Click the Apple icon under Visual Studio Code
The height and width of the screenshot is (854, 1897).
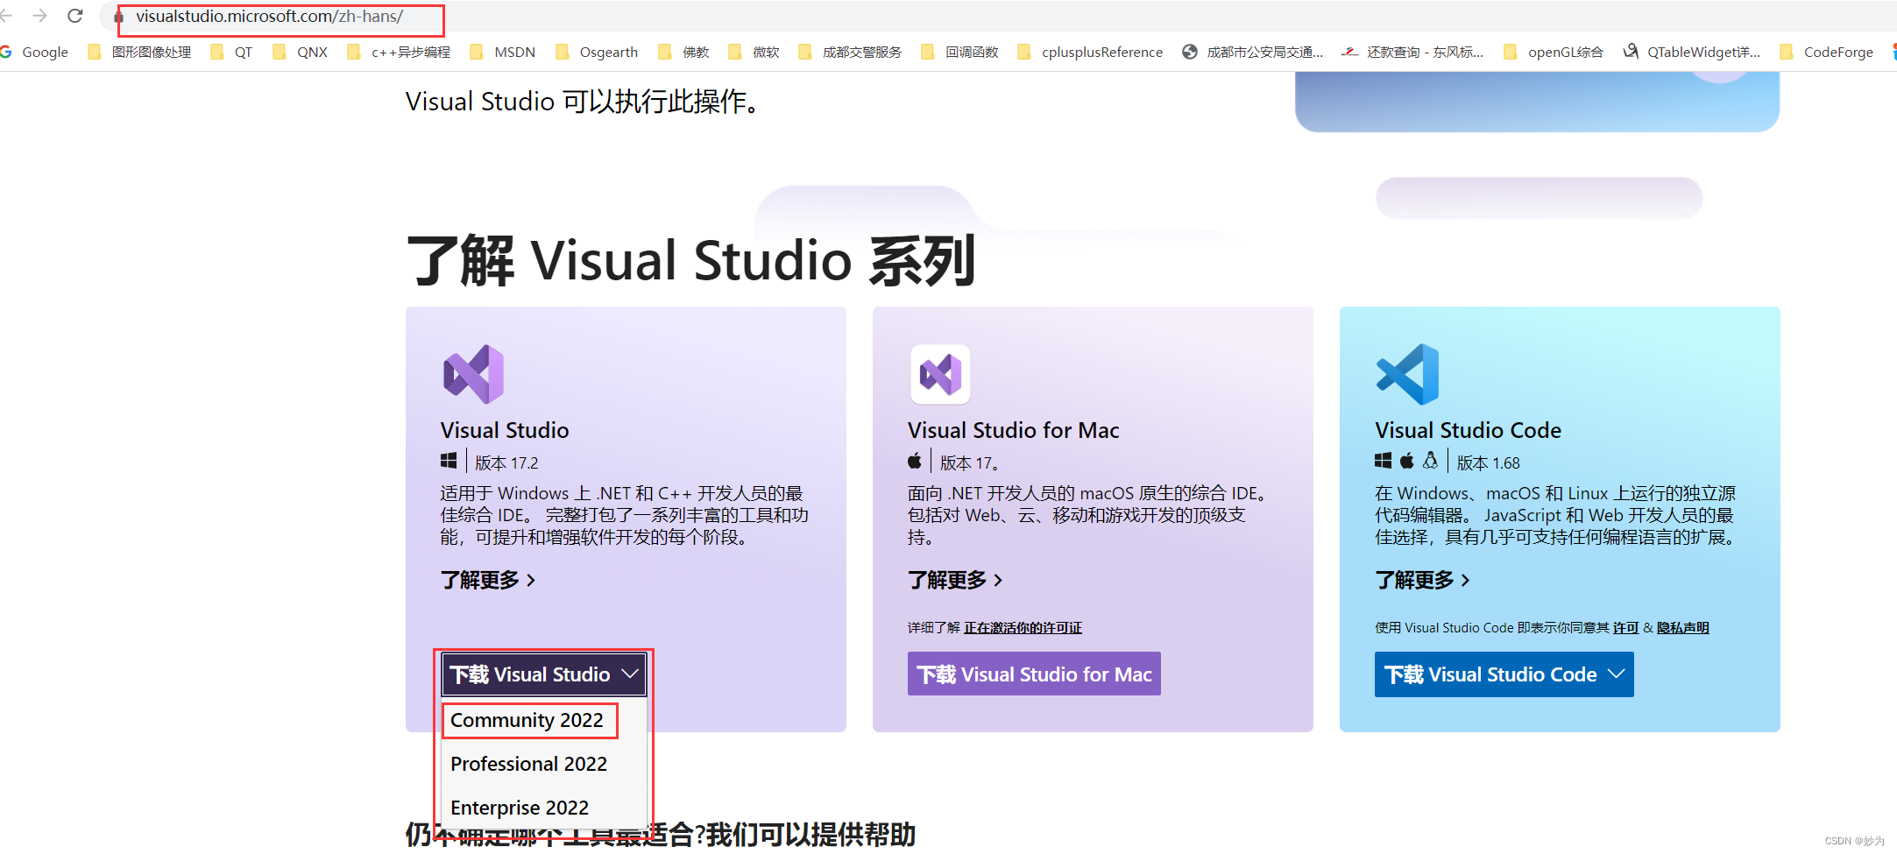click(1407, 461)
